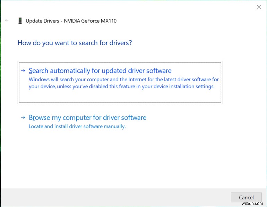The width and height of the screenshot is (267, 207).
Task: Click the arrow icon beside Browse my computer
Action: click(x=23, y=117)
